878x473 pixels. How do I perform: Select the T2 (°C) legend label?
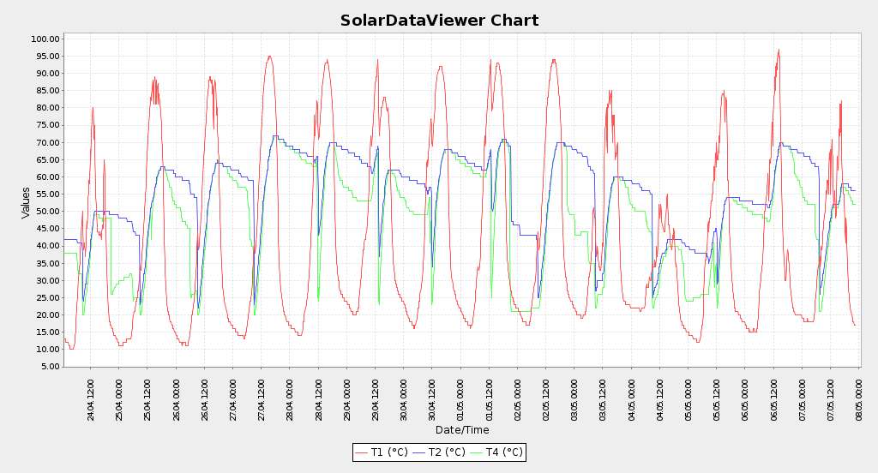click(447, 452)
